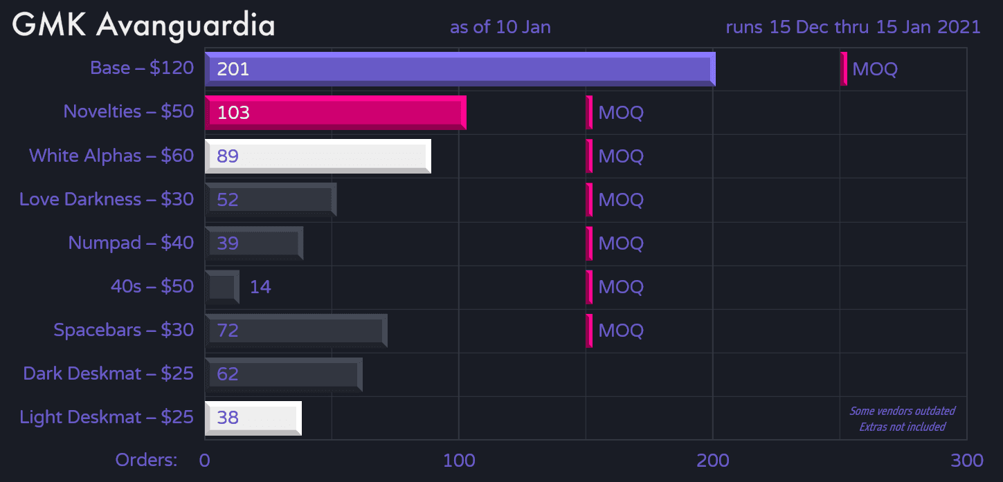1003x482 pixels.
Task: Click the GMK Avanguardia title
Action: (144, 26)
